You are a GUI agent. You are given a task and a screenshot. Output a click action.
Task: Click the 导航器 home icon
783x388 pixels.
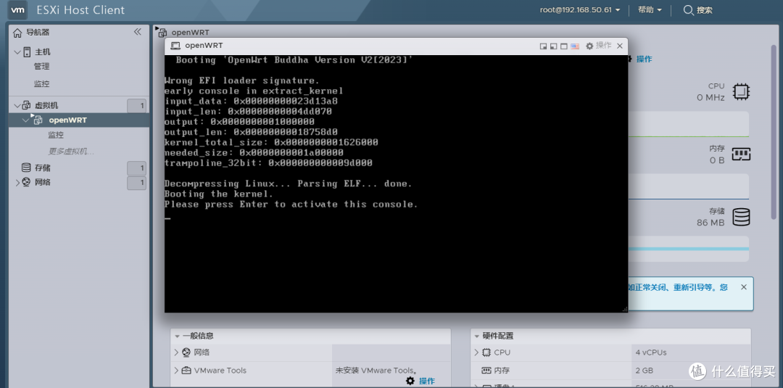pyautogui.click(x=18, y=33)
